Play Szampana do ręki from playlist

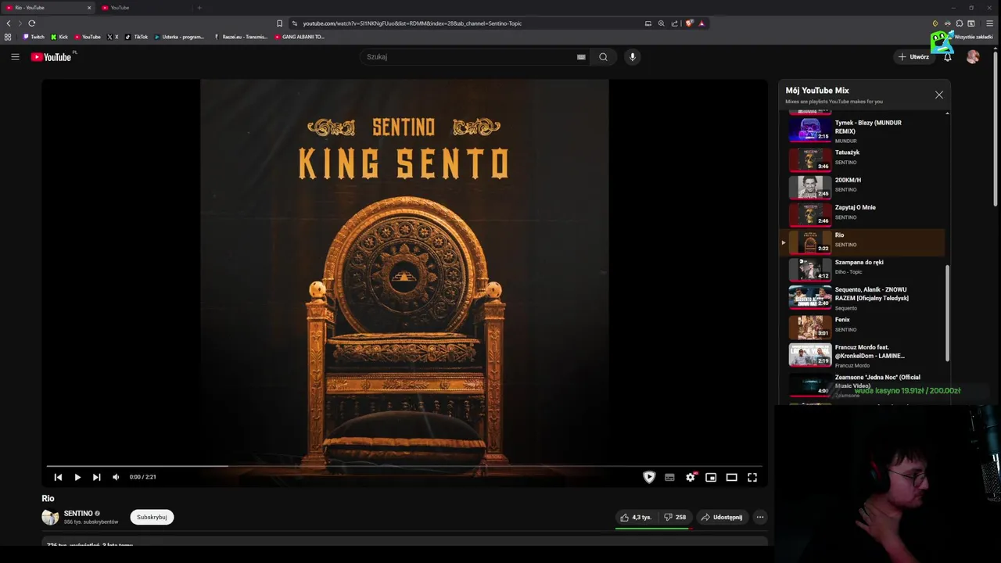point(864,269)
